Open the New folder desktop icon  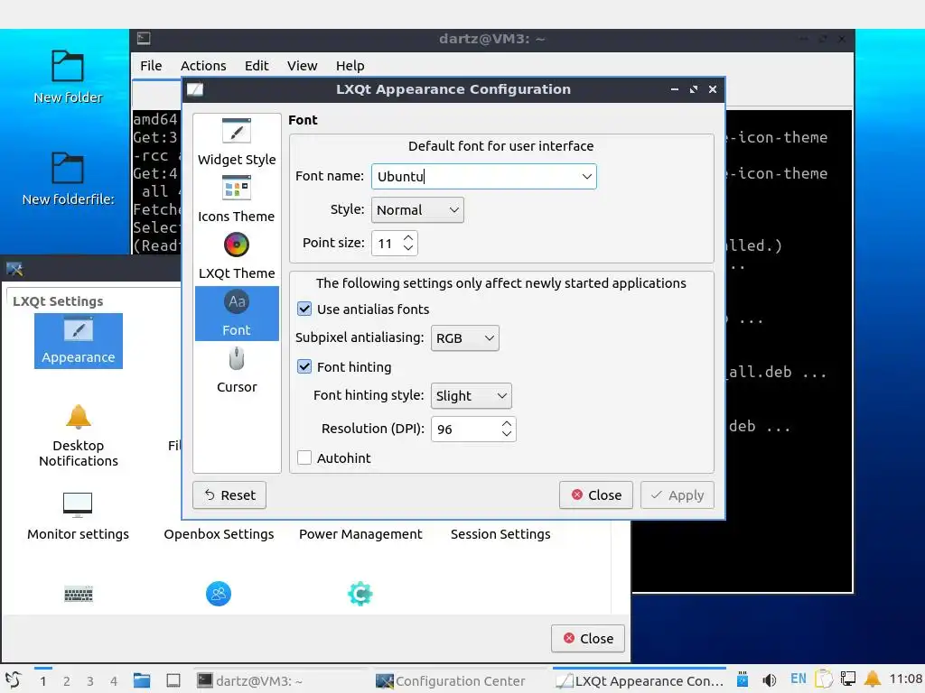tap(68, 78)
